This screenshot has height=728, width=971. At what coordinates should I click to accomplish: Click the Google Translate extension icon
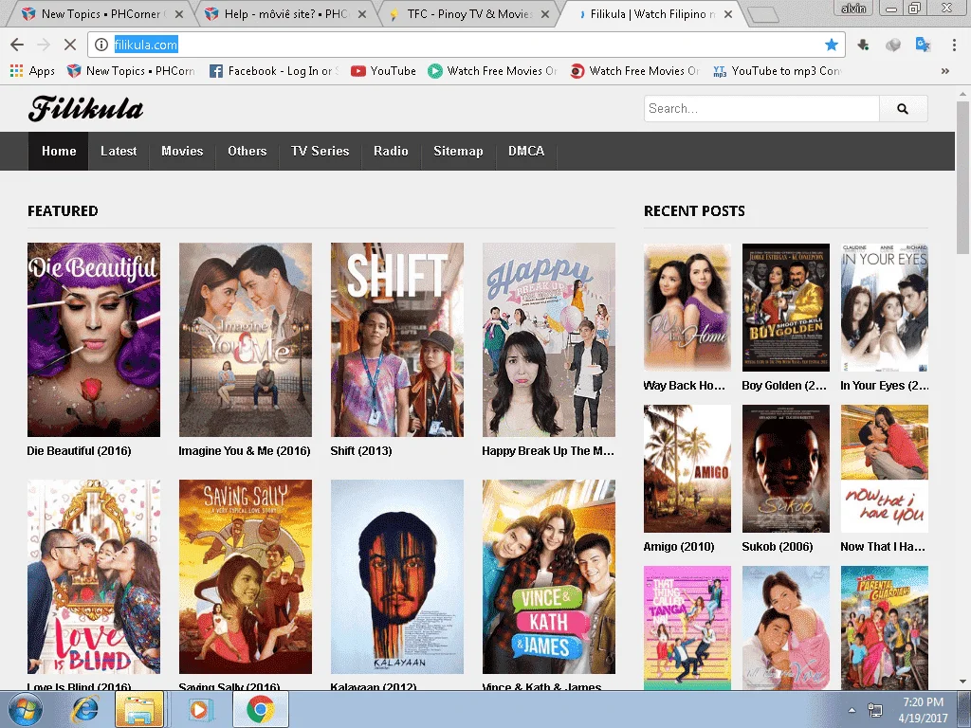[923, 45]
